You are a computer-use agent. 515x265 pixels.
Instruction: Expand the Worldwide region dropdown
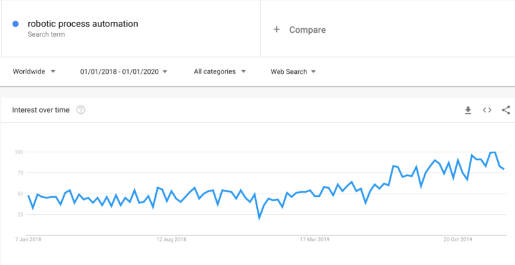point(34,71)
